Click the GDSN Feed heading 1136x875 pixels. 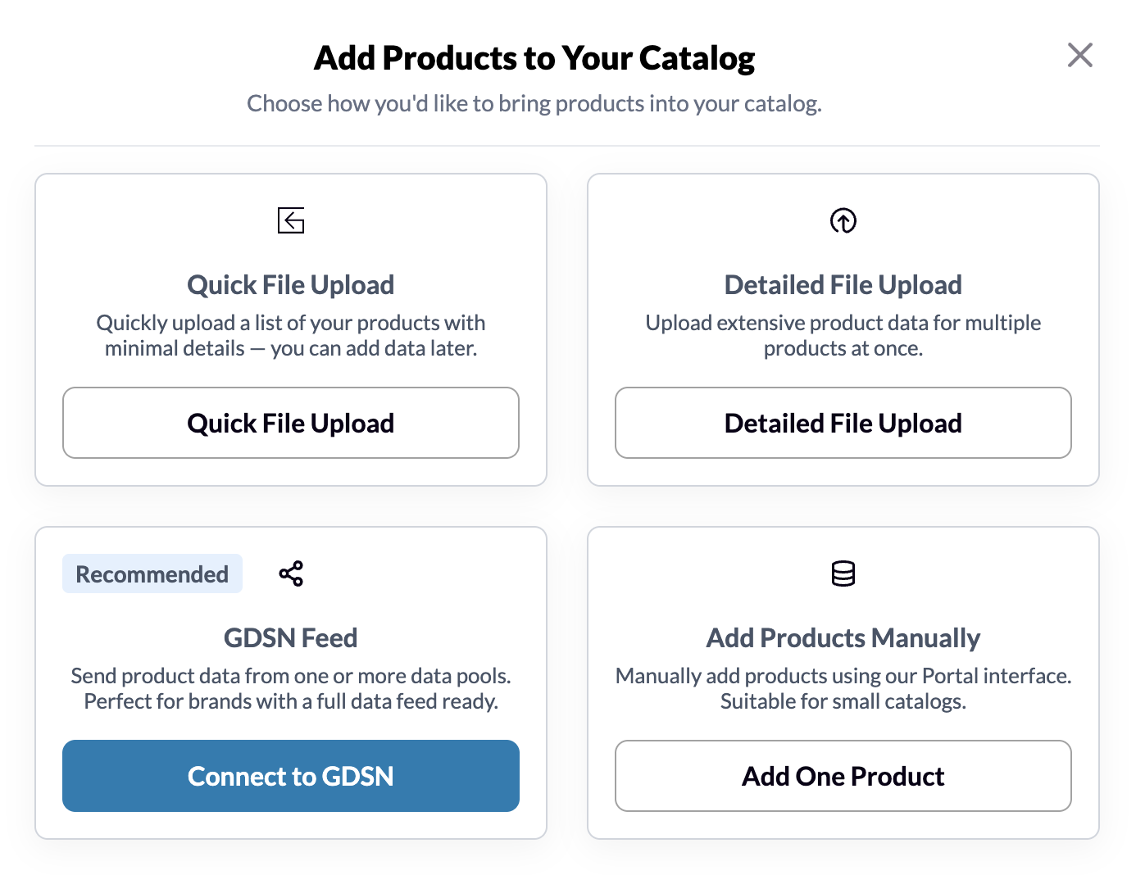[291, 638]
